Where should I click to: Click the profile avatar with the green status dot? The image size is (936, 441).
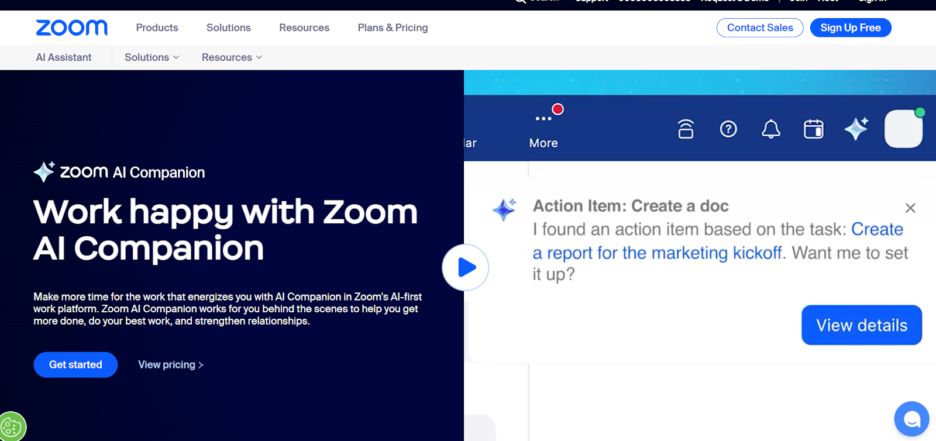click(x=904, y=128)
